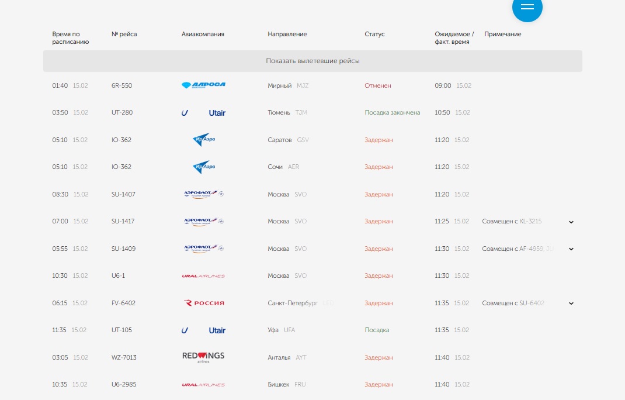The image size is (625, 400).
Task: Click IrAero logo on the Sochi flight
Action: pos(204,167)
